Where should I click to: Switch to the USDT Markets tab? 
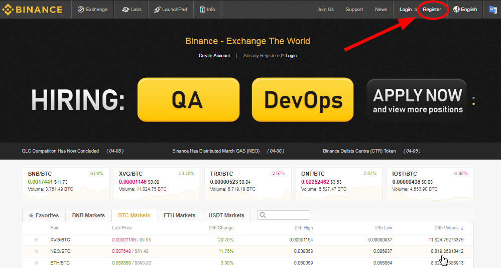[226, 216]
